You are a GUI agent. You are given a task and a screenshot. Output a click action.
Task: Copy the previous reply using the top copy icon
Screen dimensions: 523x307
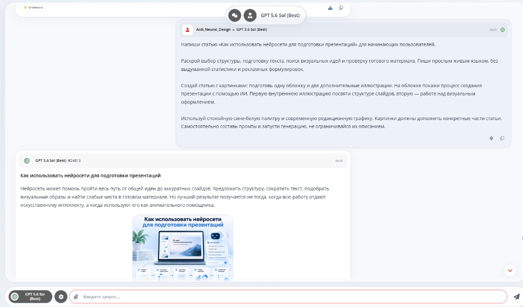point(341,8)
